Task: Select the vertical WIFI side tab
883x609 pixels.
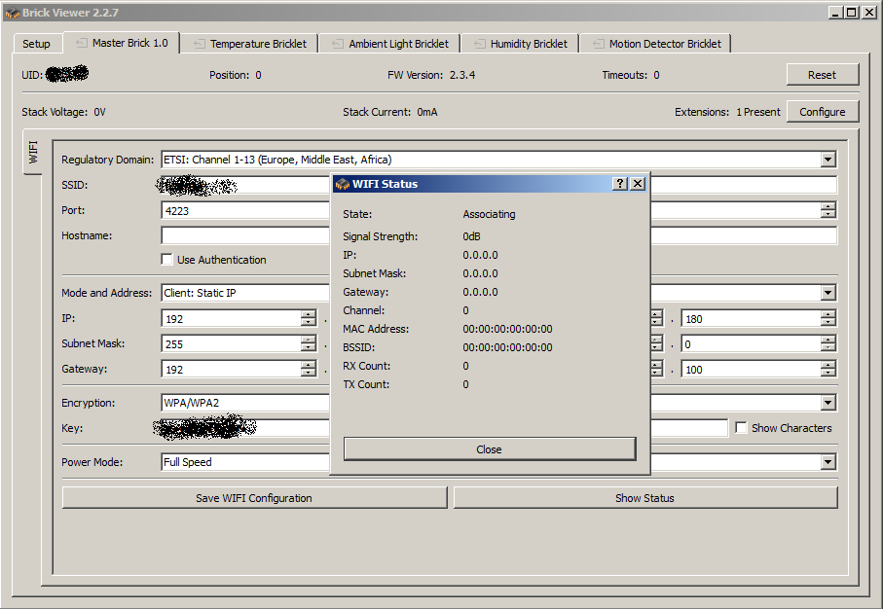Action: click(x=33, y=152)
